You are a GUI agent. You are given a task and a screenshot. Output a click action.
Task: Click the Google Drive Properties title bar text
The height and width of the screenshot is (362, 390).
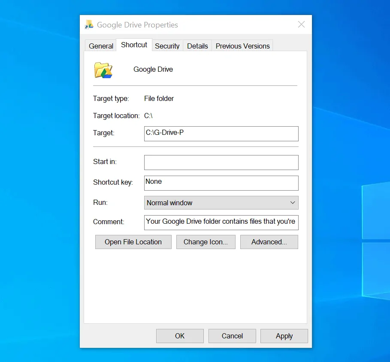coord(137,24)
